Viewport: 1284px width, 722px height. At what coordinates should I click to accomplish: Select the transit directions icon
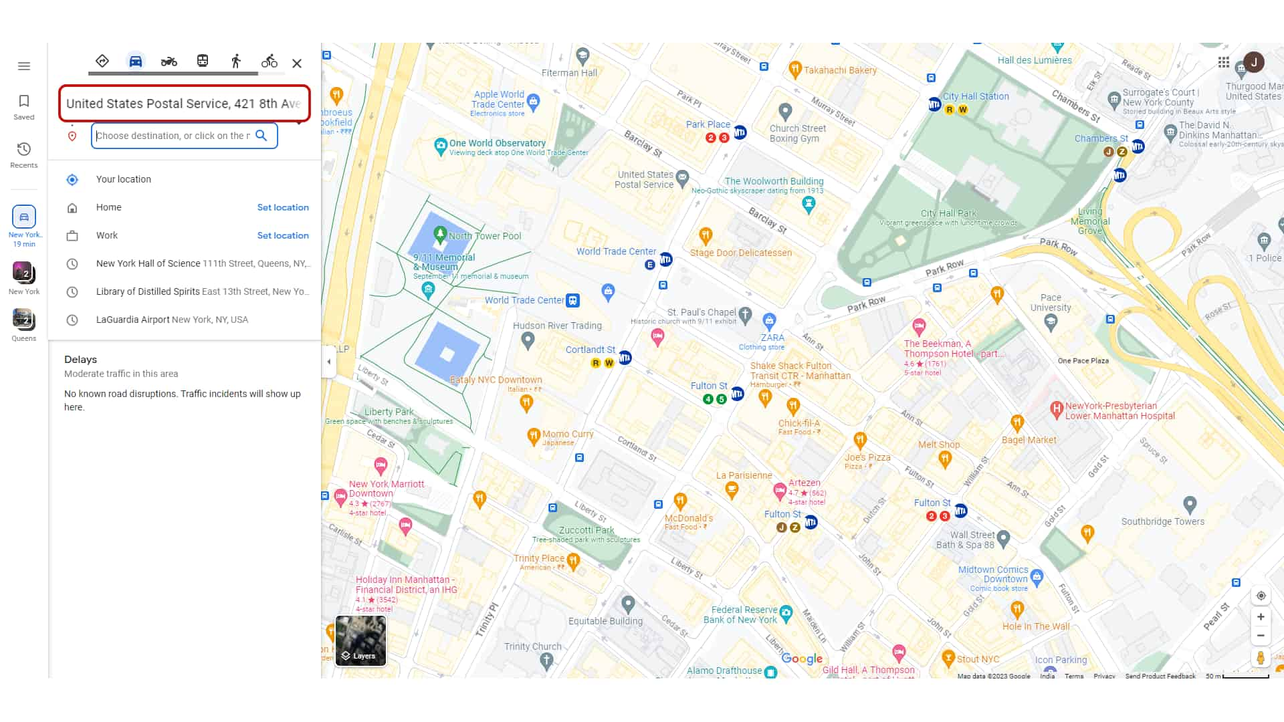pos(201,62)
